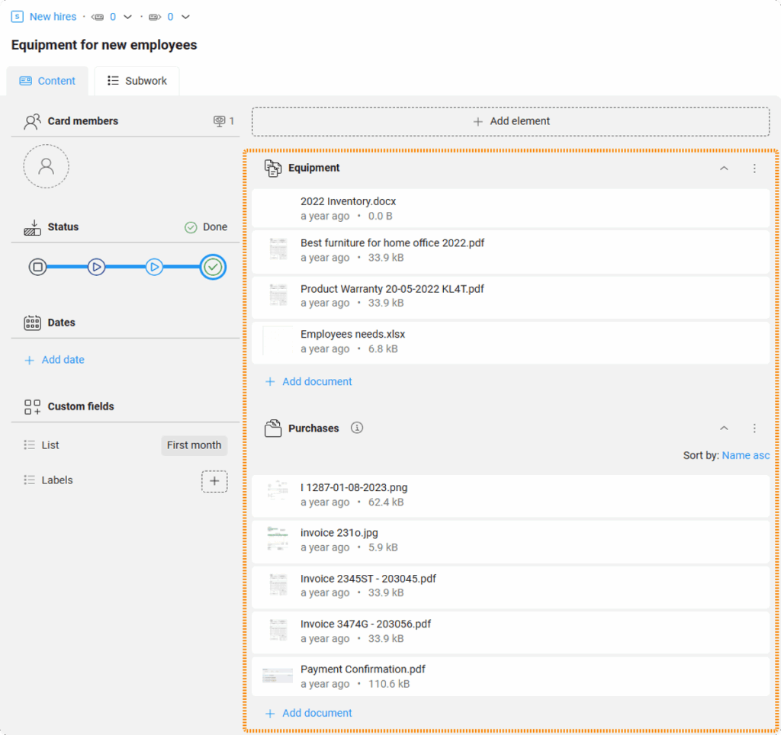This screenshot has width=781, height=735.
Task: Open the Equipment section three-dot menu
Action: tap(754, 168)
